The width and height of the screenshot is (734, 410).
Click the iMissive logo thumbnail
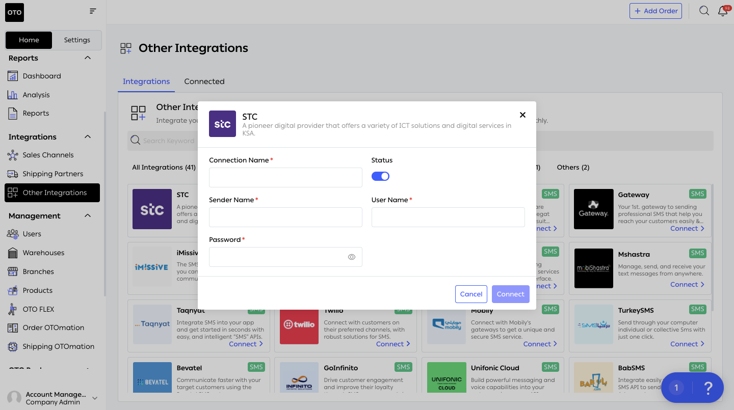pos(152,268)
